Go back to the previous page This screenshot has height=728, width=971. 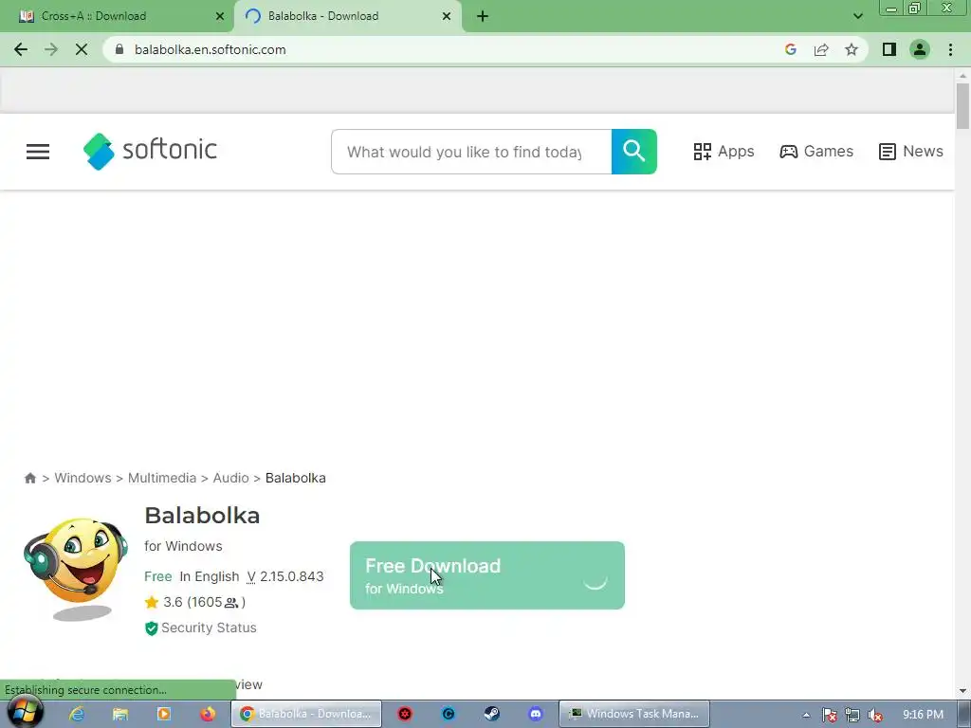(21, 49)
